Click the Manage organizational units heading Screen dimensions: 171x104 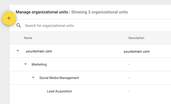click(42, 12)
